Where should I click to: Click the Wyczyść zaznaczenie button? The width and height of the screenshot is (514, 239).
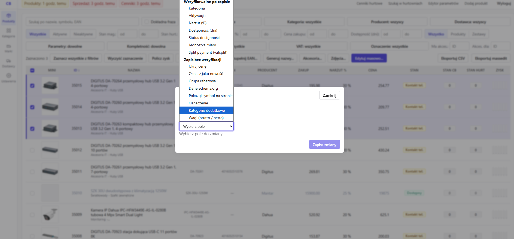click(x=125, y=58)
